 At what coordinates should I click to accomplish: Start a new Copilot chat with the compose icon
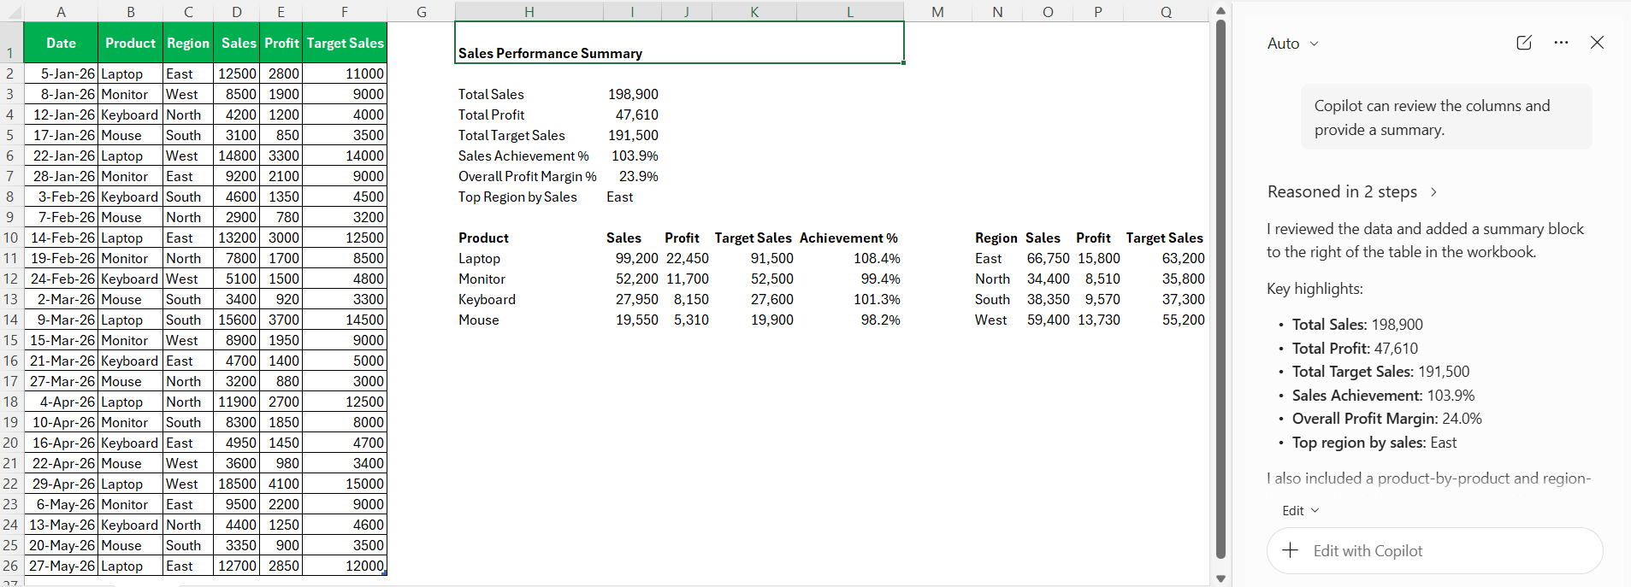[1524, 43]
